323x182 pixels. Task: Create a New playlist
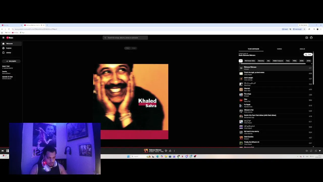[11, 61]
